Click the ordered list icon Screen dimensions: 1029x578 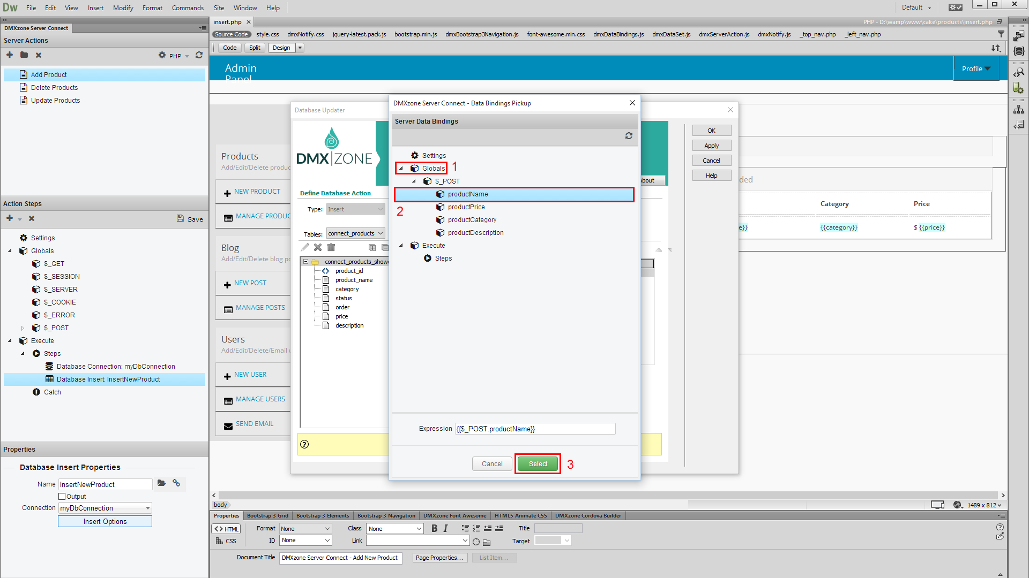tap(476, 528)
